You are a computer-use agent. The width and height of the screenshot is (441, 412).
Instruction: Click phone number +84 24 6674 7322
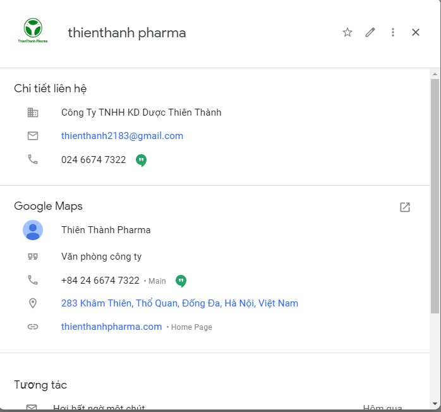[100, 280]
